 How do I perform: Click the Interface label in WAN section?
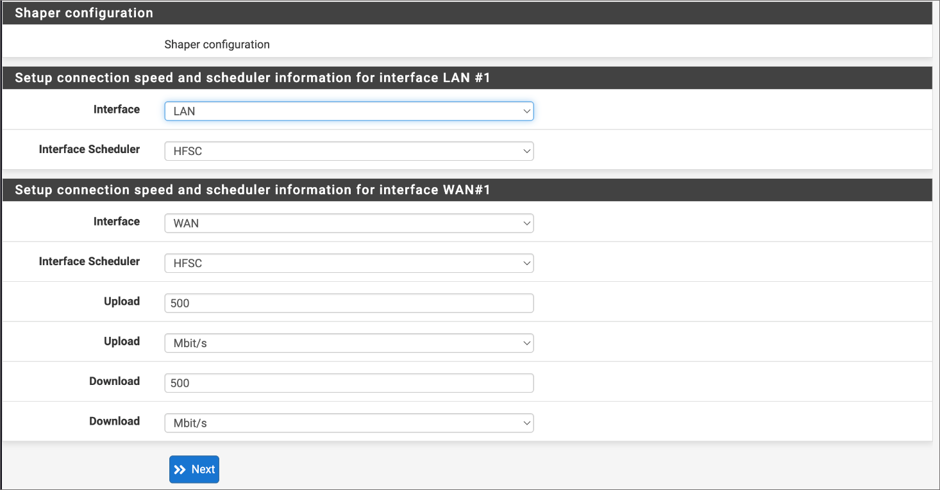coord(116,222)
